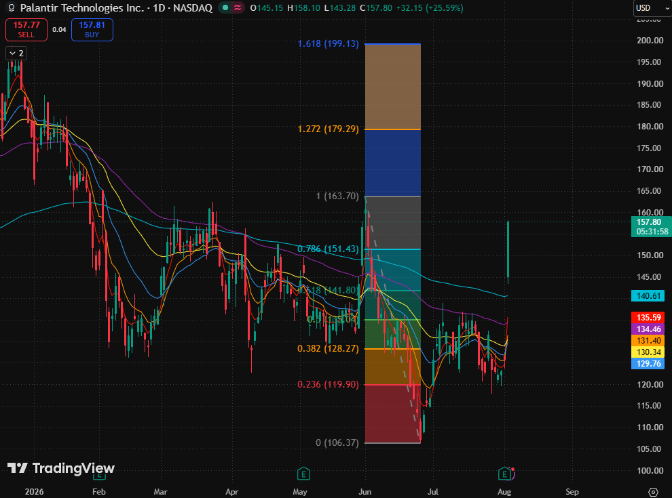Click the Palantir symbol logo icon

pyautogui.click(x=12, y=7)
